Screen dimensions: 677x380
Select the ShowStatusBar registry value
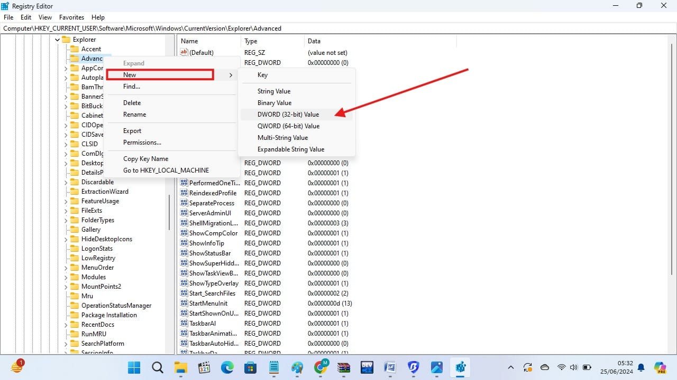[210, 253]
